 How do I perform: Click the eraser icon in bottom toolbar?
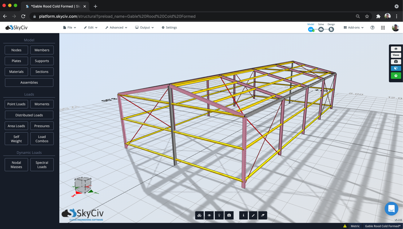coord(263,215)
